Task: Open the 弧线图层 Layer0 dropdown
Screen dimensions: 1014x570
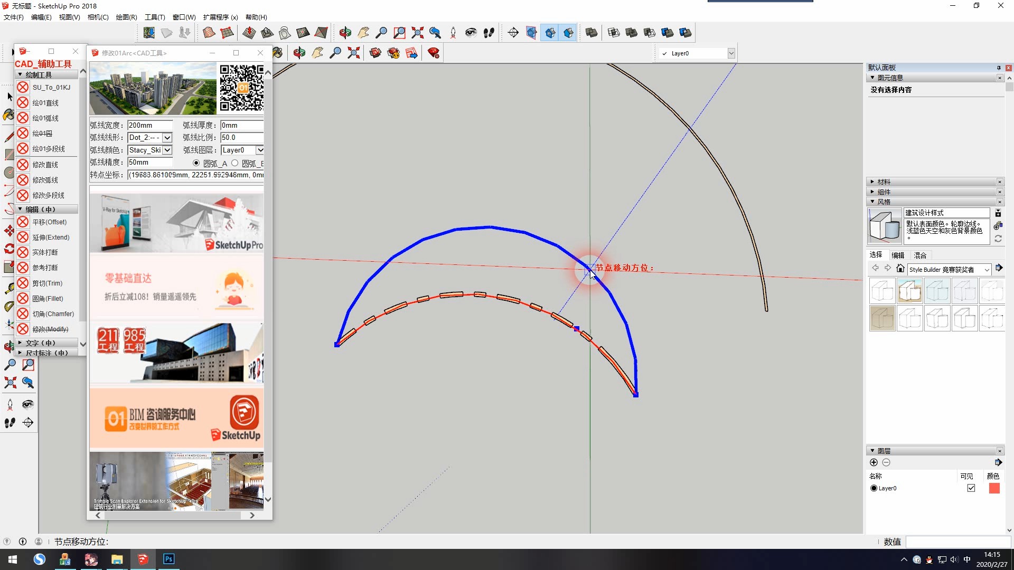Action: 260,150
